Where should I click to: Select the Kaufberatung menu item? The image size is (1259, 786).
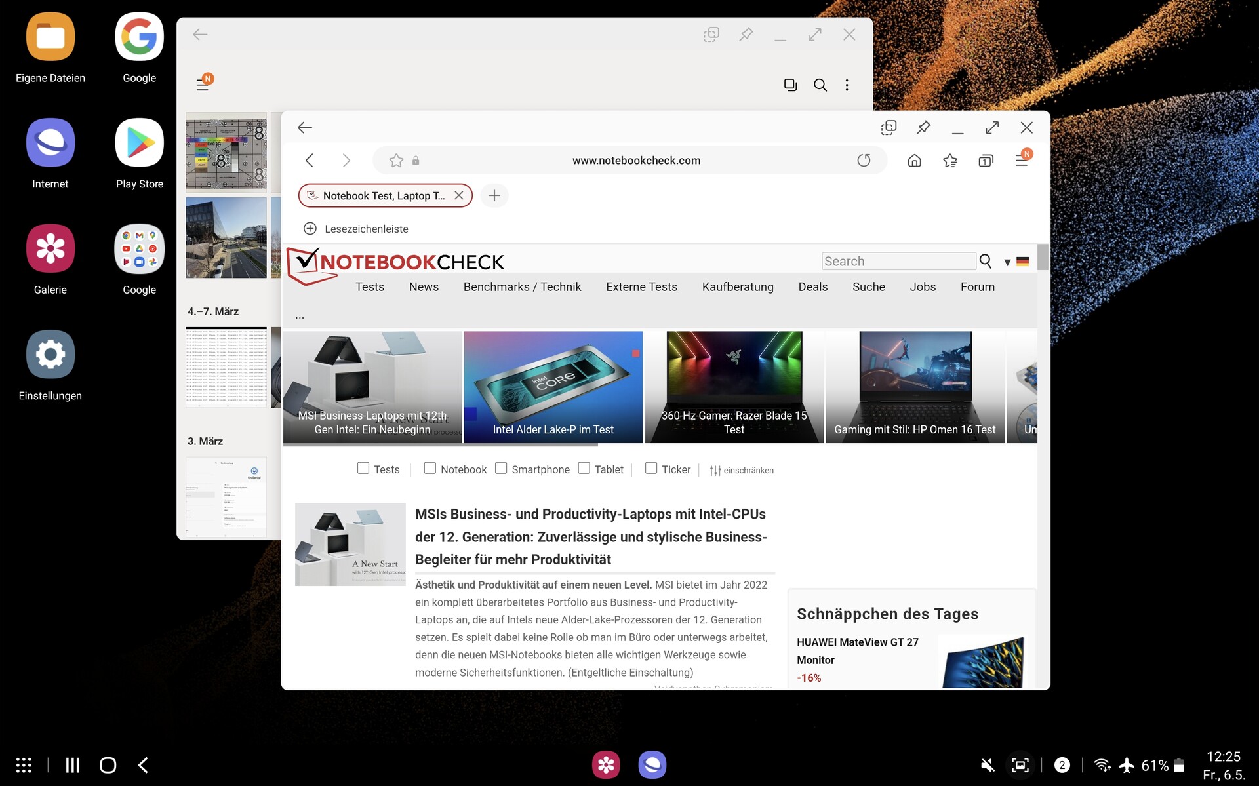737,287
